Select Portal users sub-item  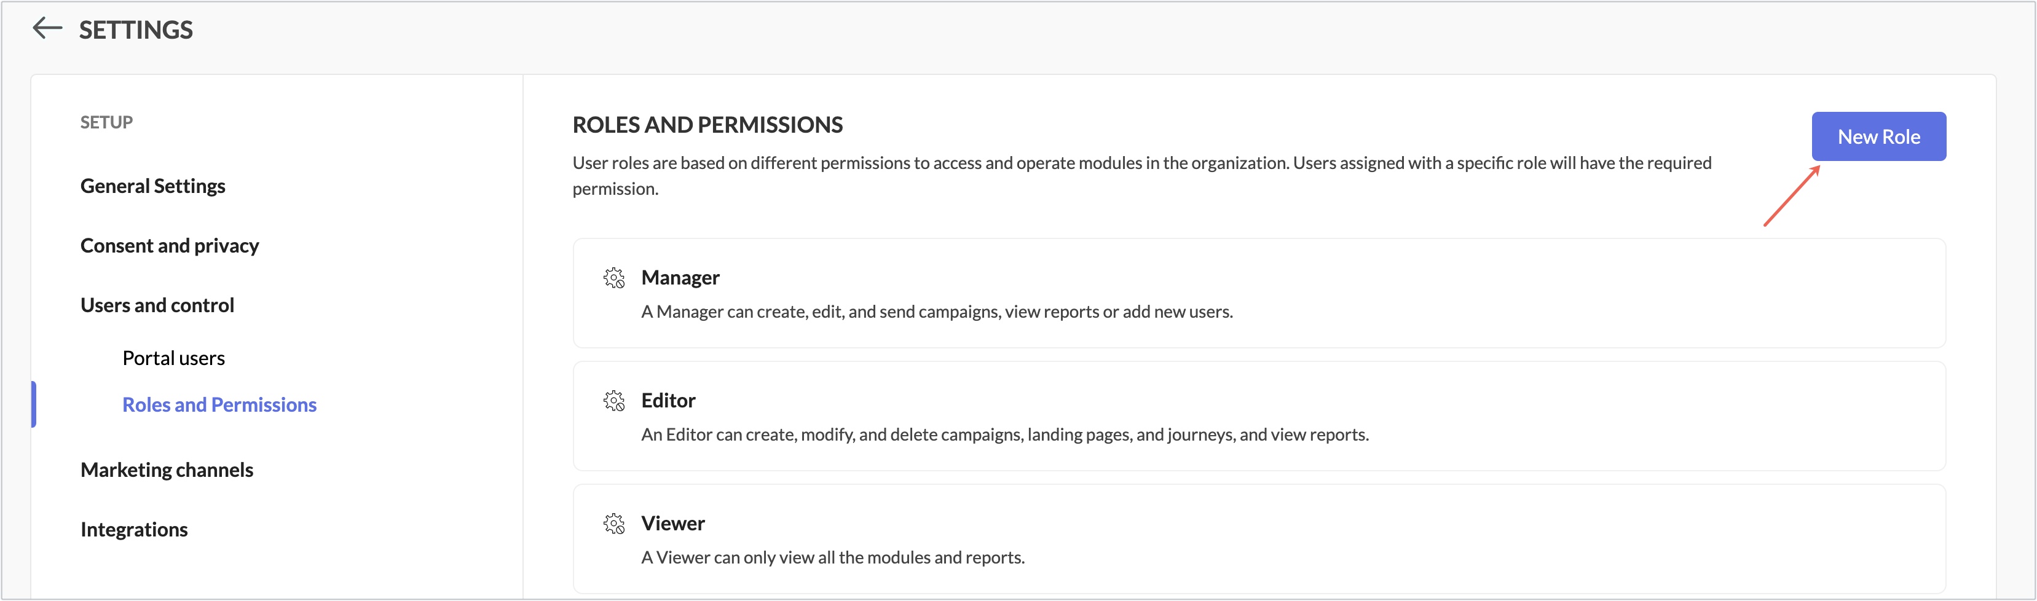(173, 358)
